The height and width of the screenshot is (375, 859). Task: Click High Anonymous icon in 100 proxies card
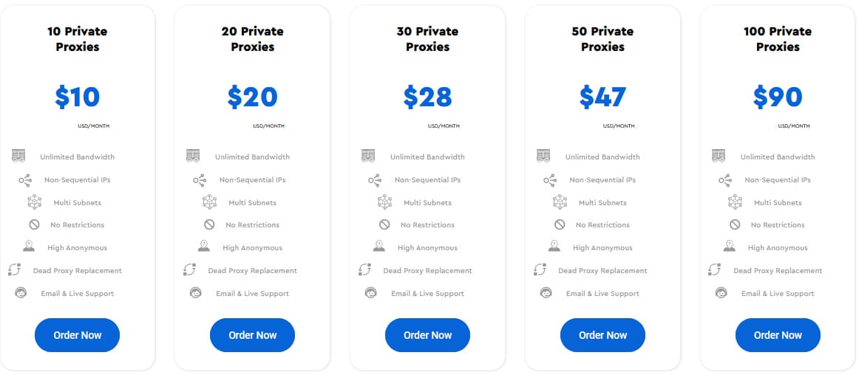[x=729, y=247]
